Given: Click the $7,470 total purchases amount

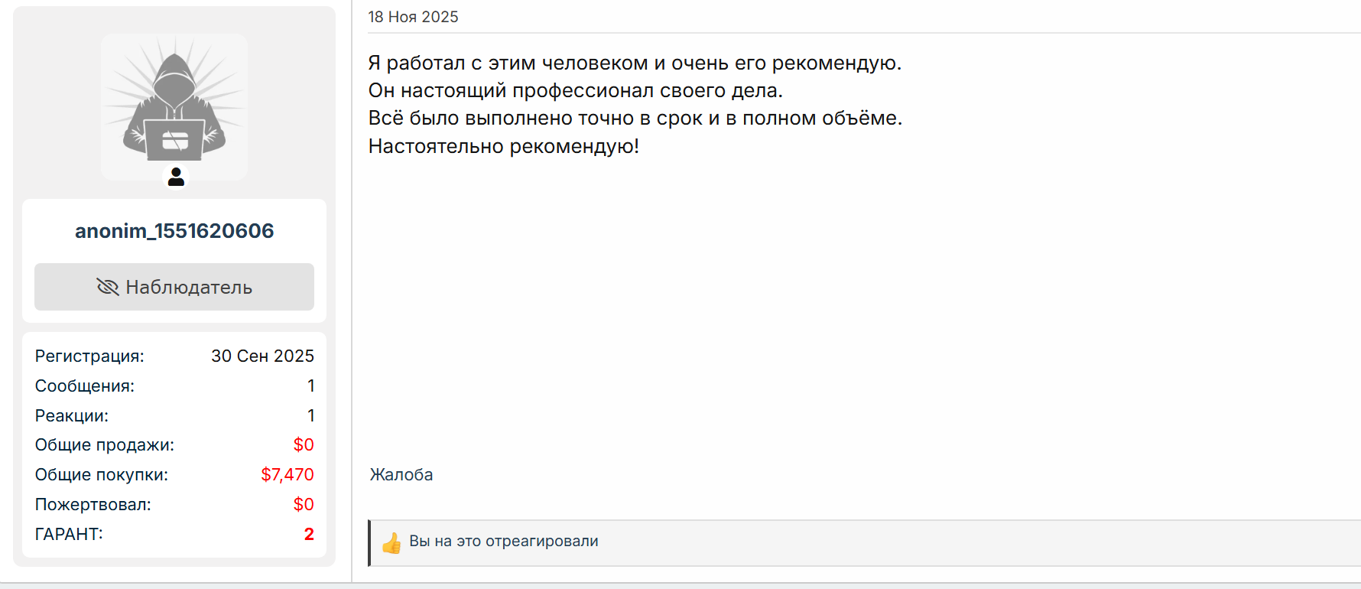Looking at the screenshot, I should click(287, 474).
